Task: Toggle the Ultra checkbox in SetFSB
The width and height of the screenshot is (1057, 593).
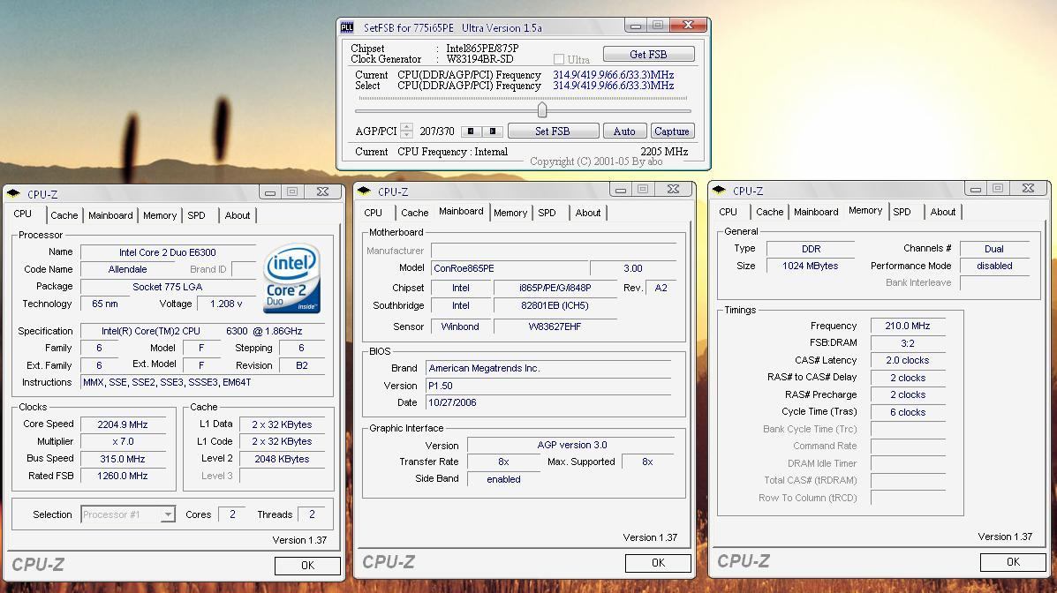Action: click(x=559, y=59)
